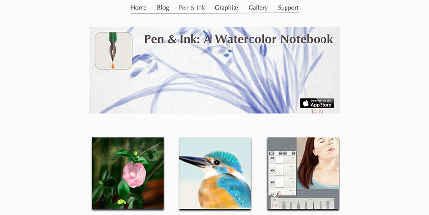The height and width of the screenshot is (215, 429).
Task: Click the leftmost layers panel header button
Action: click(272, 153)
